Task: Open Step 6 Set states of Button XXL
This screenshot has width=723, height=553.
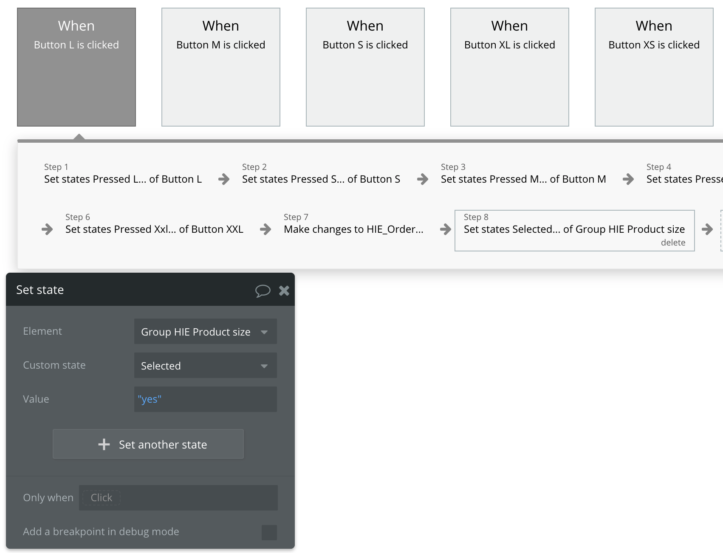Action: tap(154, 229)
